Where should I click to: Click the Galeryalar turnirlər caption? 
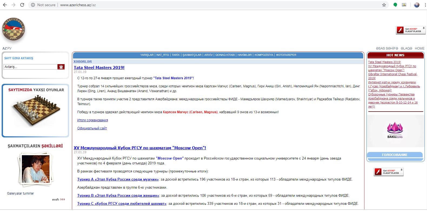(21, 193)
